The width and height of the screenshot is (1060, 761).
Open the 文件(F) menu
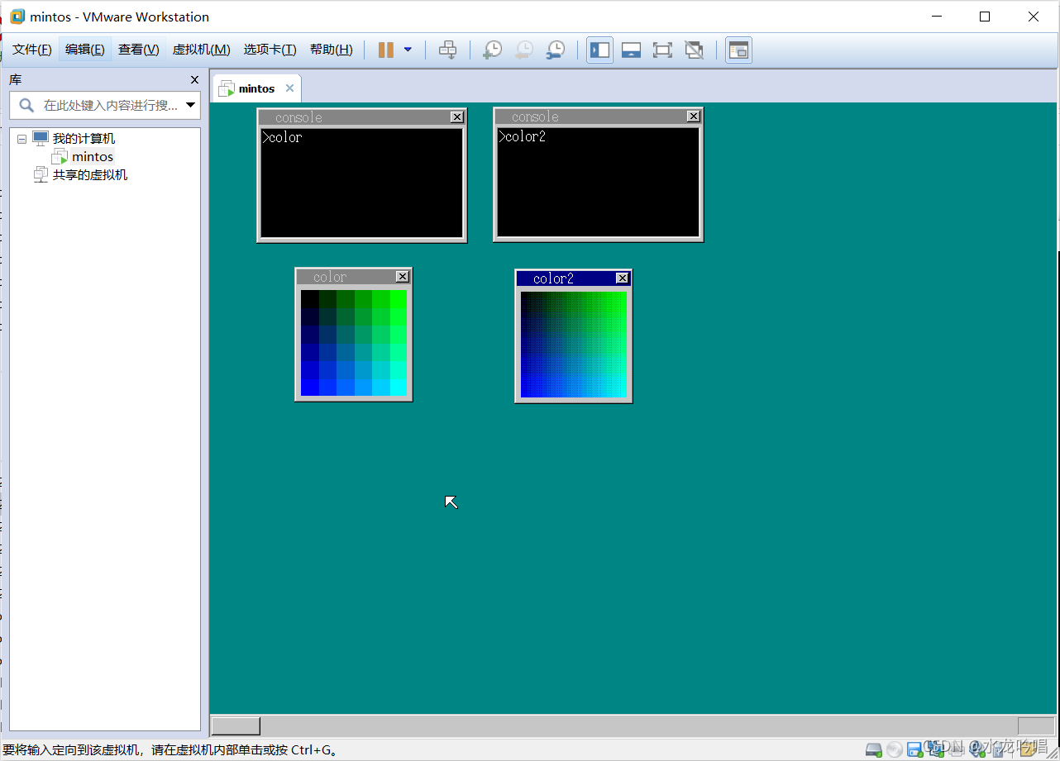click(x=32, y=50)
